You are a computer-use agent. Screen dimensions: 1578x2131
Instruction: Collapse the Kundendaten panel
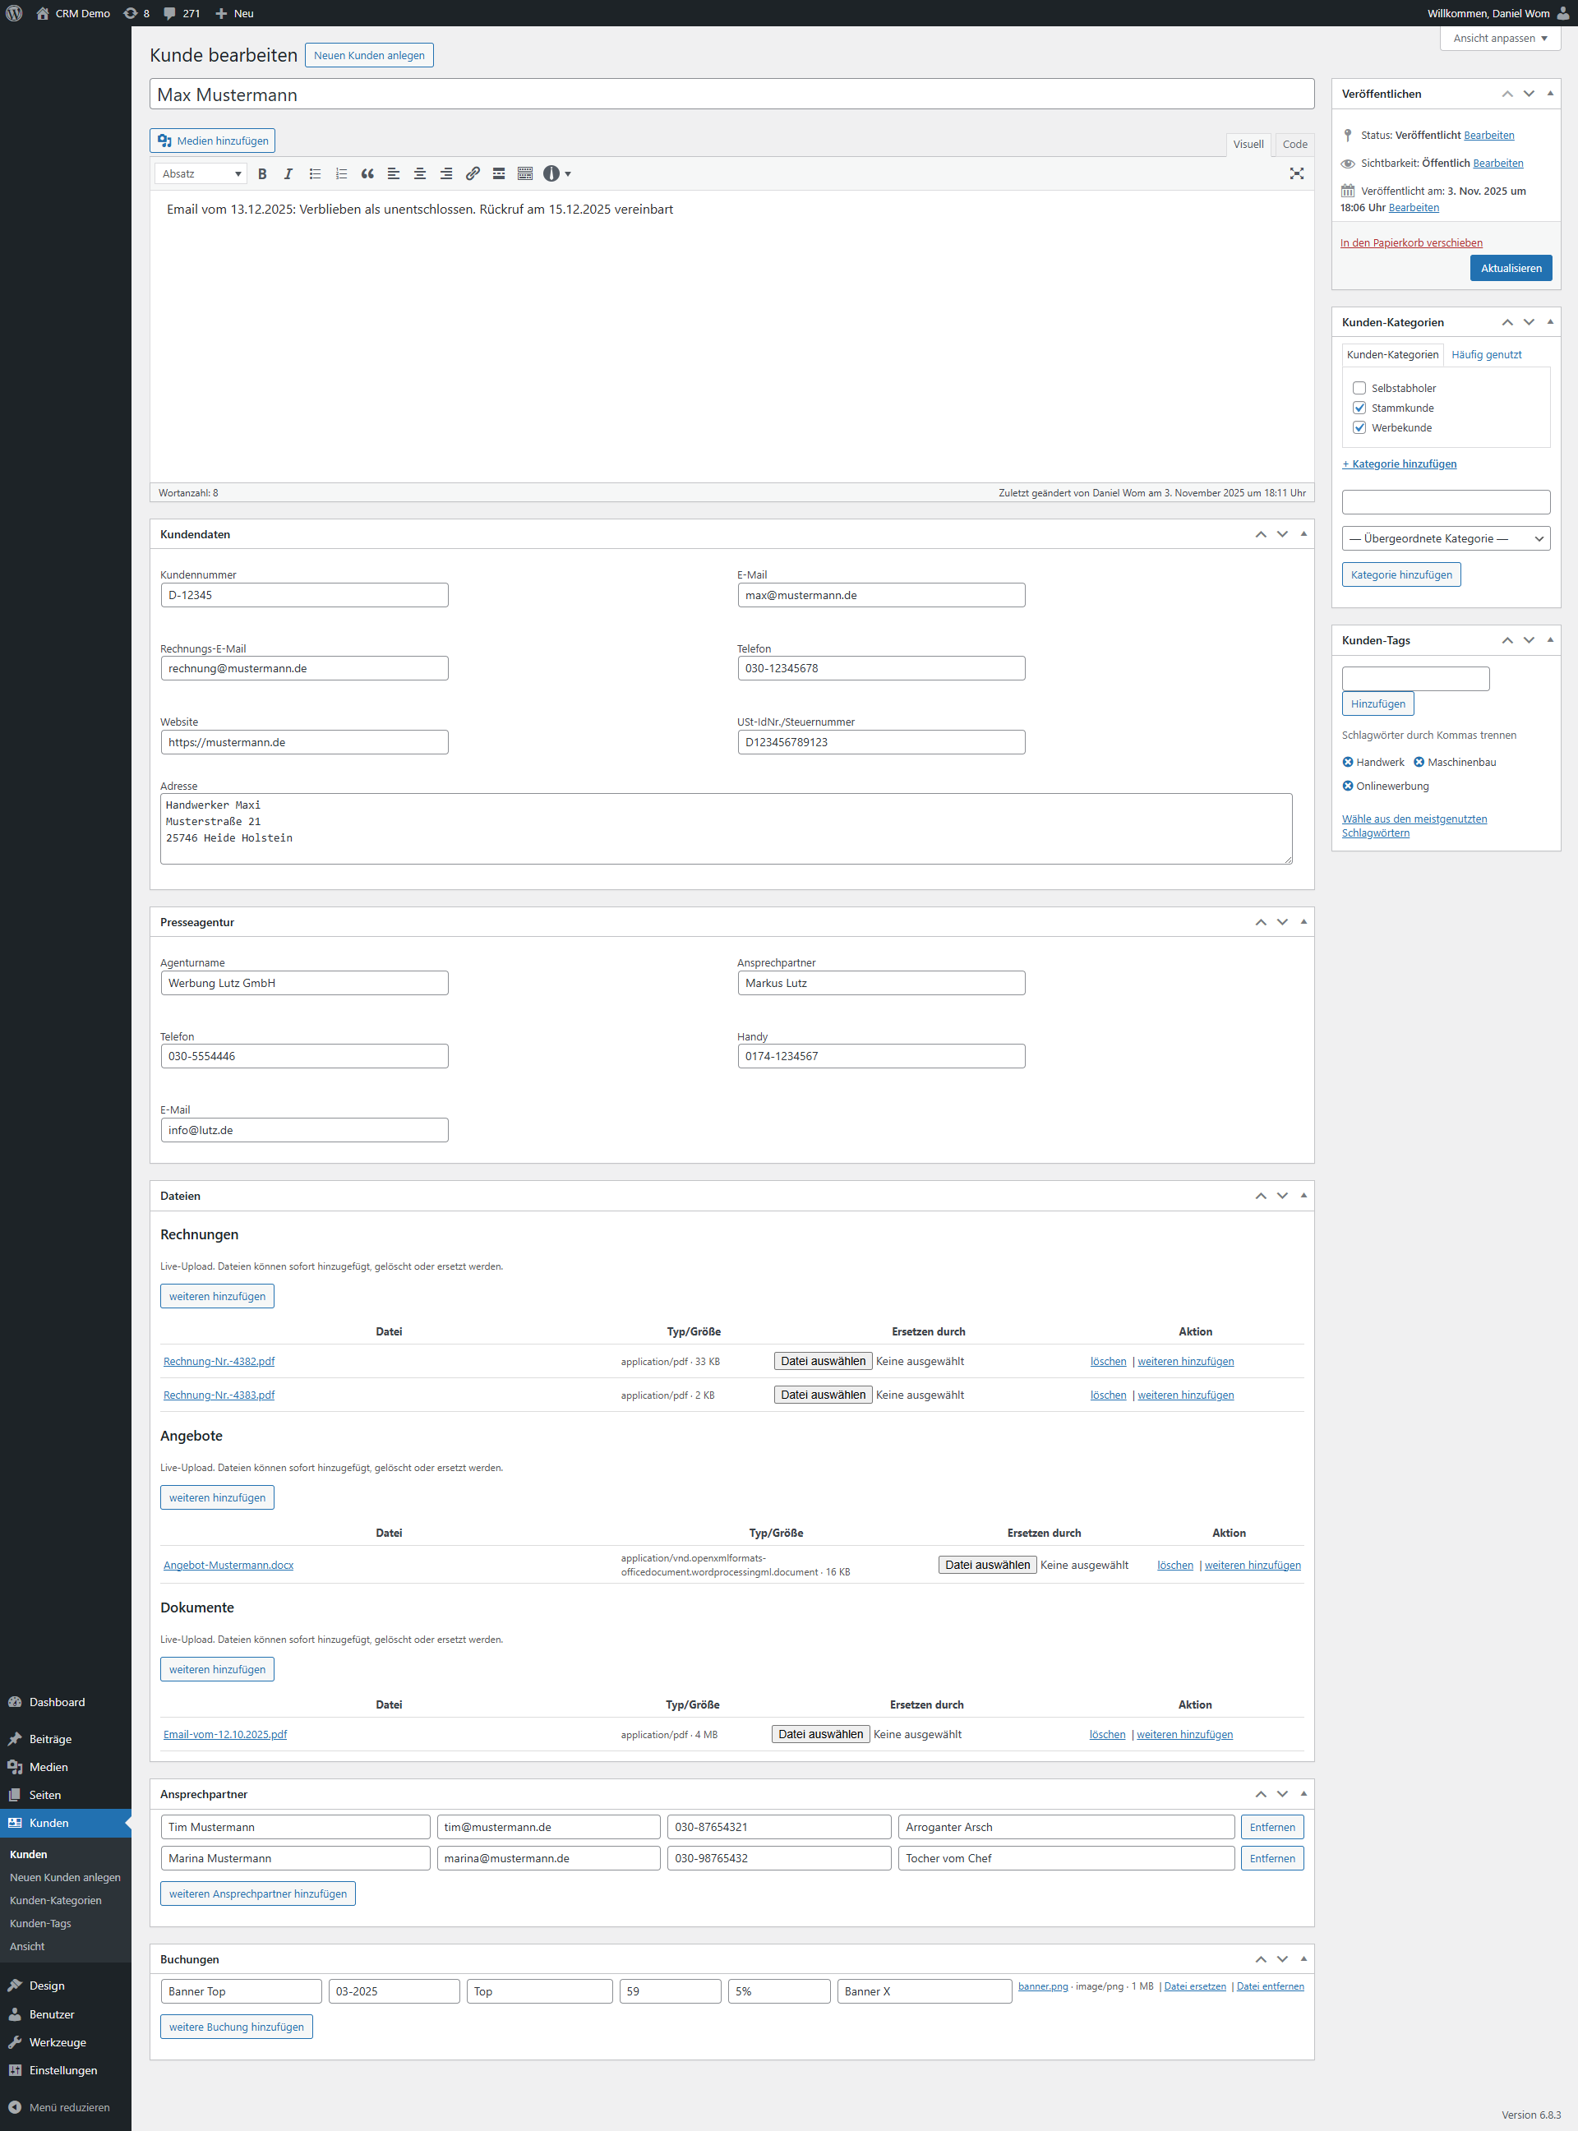coord(1303,534)
